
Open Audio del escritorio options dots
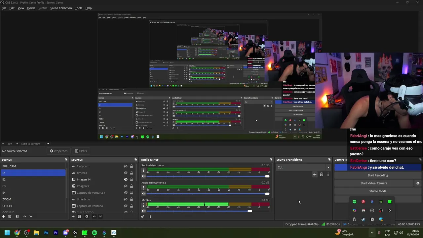click(143, 171)
